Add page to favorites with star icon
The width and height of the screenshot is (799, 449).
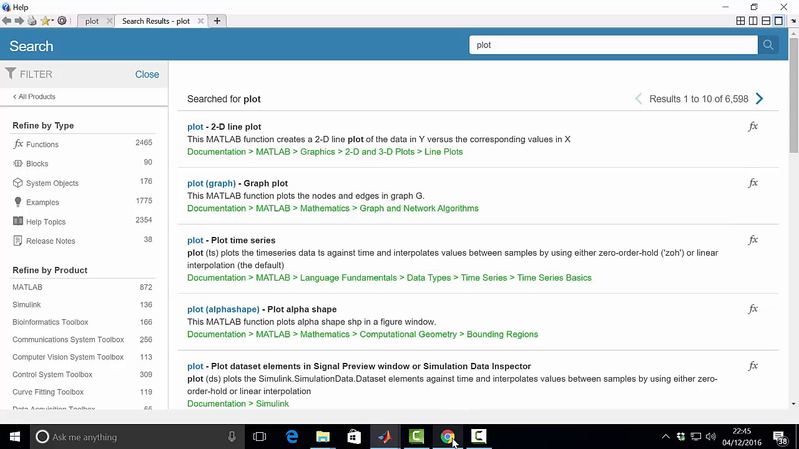click(45, 21)
